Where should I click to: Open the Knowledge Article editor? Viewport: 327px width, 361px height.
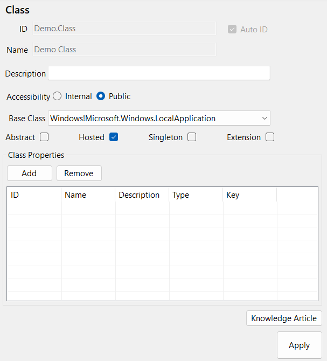click(284, 318)
